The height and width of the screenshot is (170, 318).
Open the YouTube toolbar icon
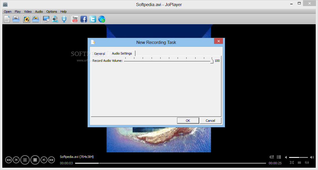pyautogui.click(x=75, y=19)
